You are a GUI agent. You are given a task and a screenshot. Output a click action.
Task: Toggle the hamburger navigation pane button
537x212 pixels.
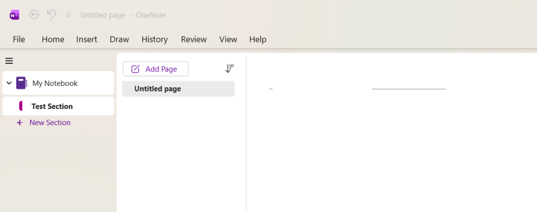[9, 61]
